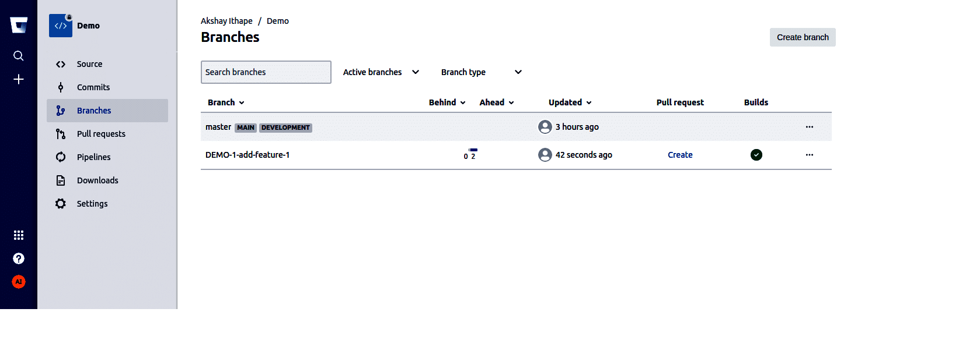Go to Source in sidebar
Screen dimensions: 959x344
pyautogui.click(x=89, y=64)
